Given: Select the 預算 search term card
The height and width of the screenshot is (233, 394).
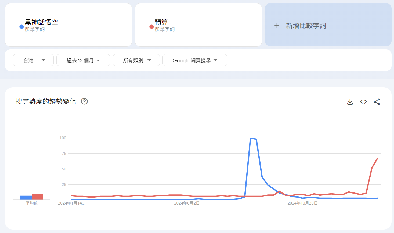Looking at the screenshot, I should pos(198,25).
